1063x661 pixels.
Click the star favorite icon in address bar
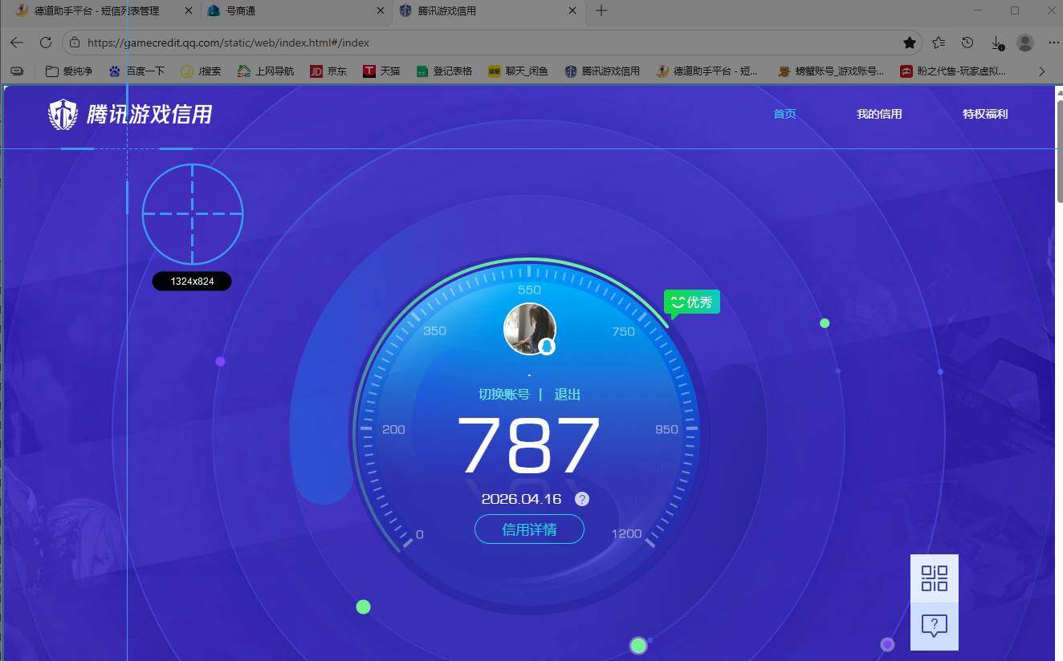point(909,43)
